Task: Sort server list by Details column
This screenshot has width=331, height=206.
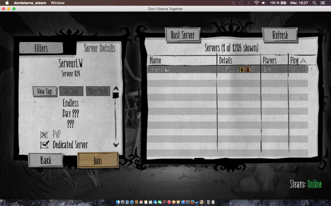Action: tap(226, 60)
